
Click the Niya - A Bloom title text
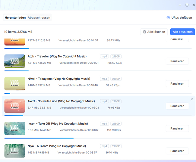[57, 146]
